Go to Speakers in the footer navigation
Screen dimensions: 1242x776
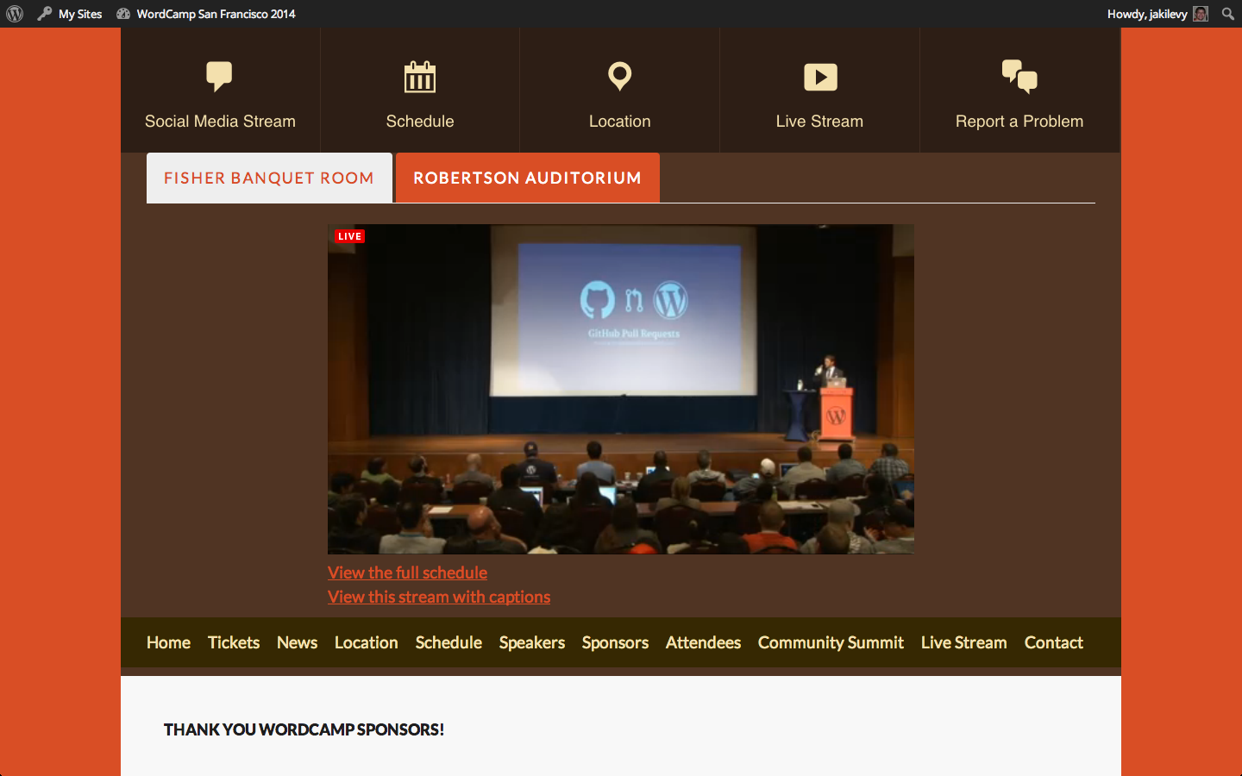point(531,642)
